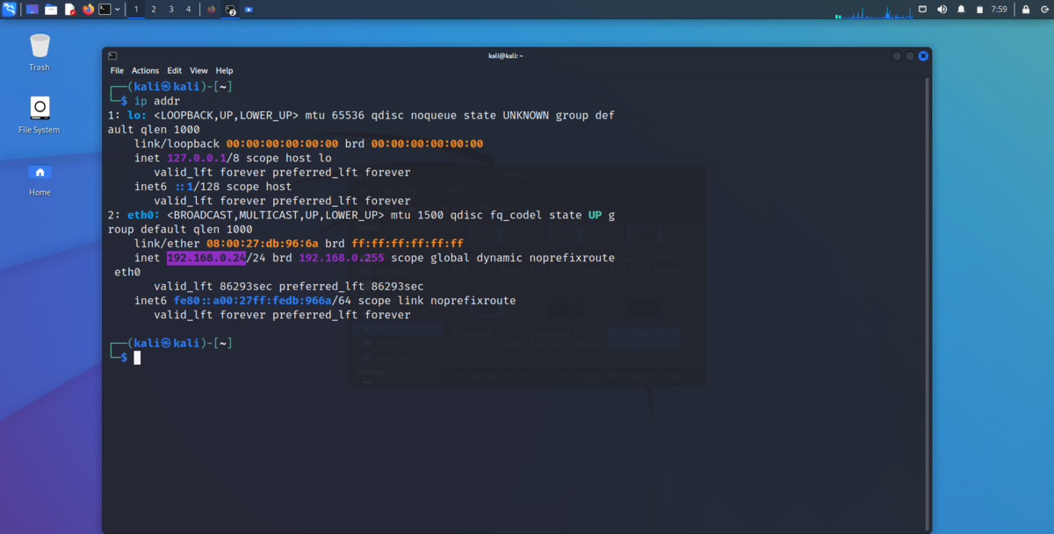1054x534 pixels.
Task: Click the broadcast address 192.168.0.255
Action: point(342,258)
